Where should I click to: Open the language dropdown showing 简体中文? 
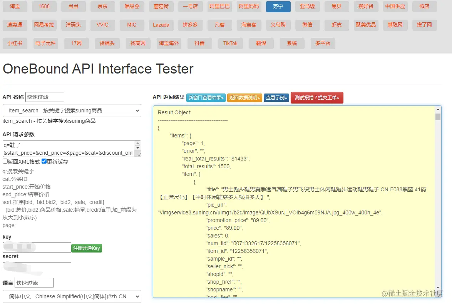pyautogui.click(x=72, y=296)
